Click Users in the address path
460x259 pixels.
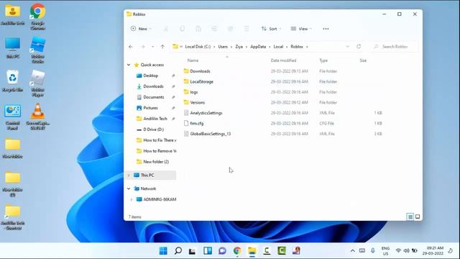[223, 47]
